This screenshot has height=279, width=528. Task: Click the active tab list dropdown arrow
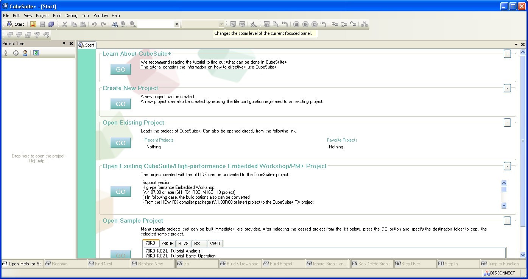pyautogui.click(x=516, y=45)
